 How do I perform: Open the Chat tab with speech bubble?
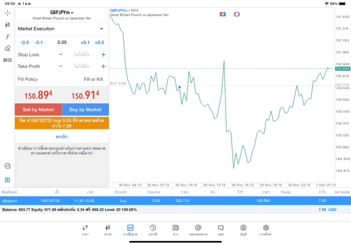pyautogui.click(x=220, y=230)
